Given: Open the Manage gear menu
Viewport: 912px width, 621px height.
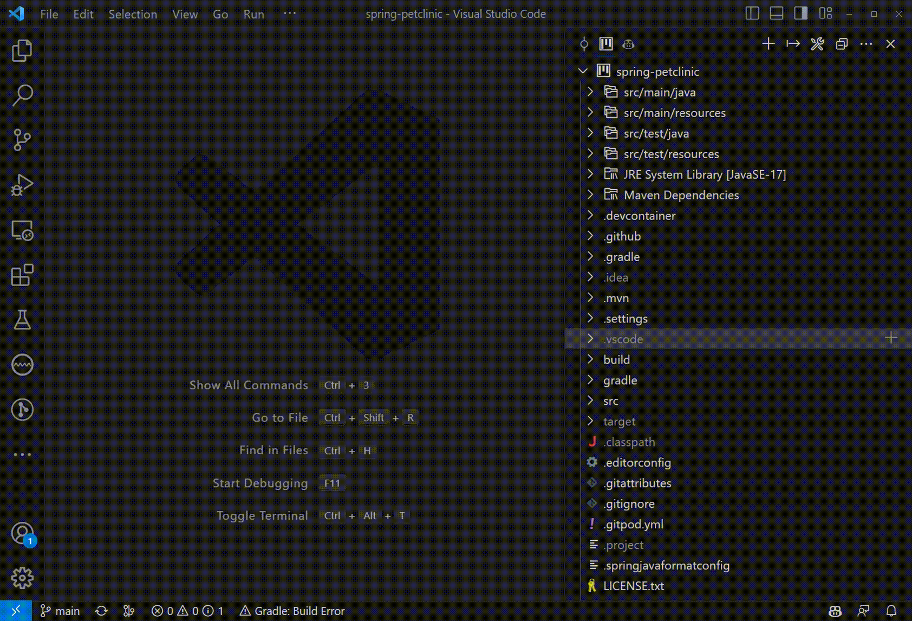Looking at the screenshot, I should [x=22, y=578].
